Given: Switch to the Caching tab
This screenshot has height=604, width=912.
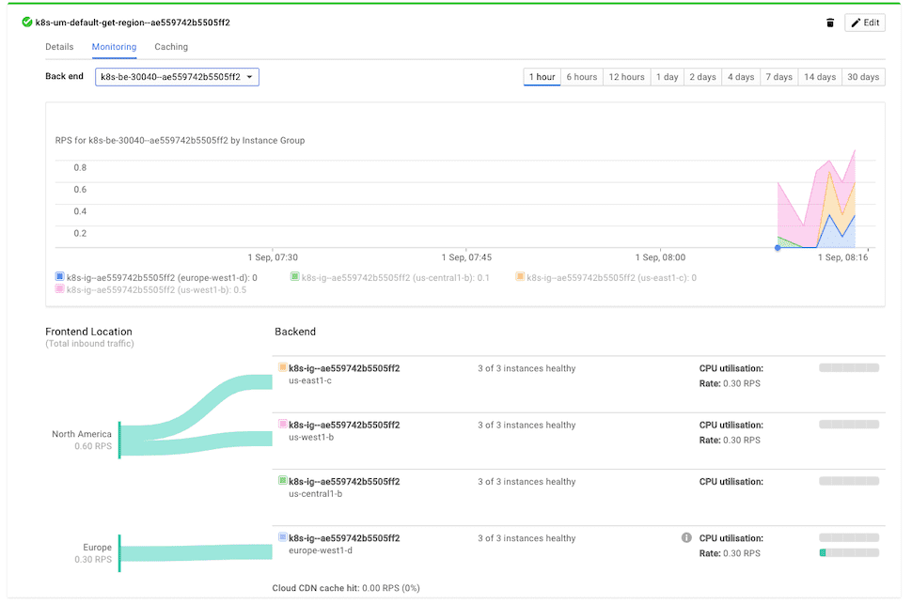Looking at the screenshot, I should pos(171,47).
